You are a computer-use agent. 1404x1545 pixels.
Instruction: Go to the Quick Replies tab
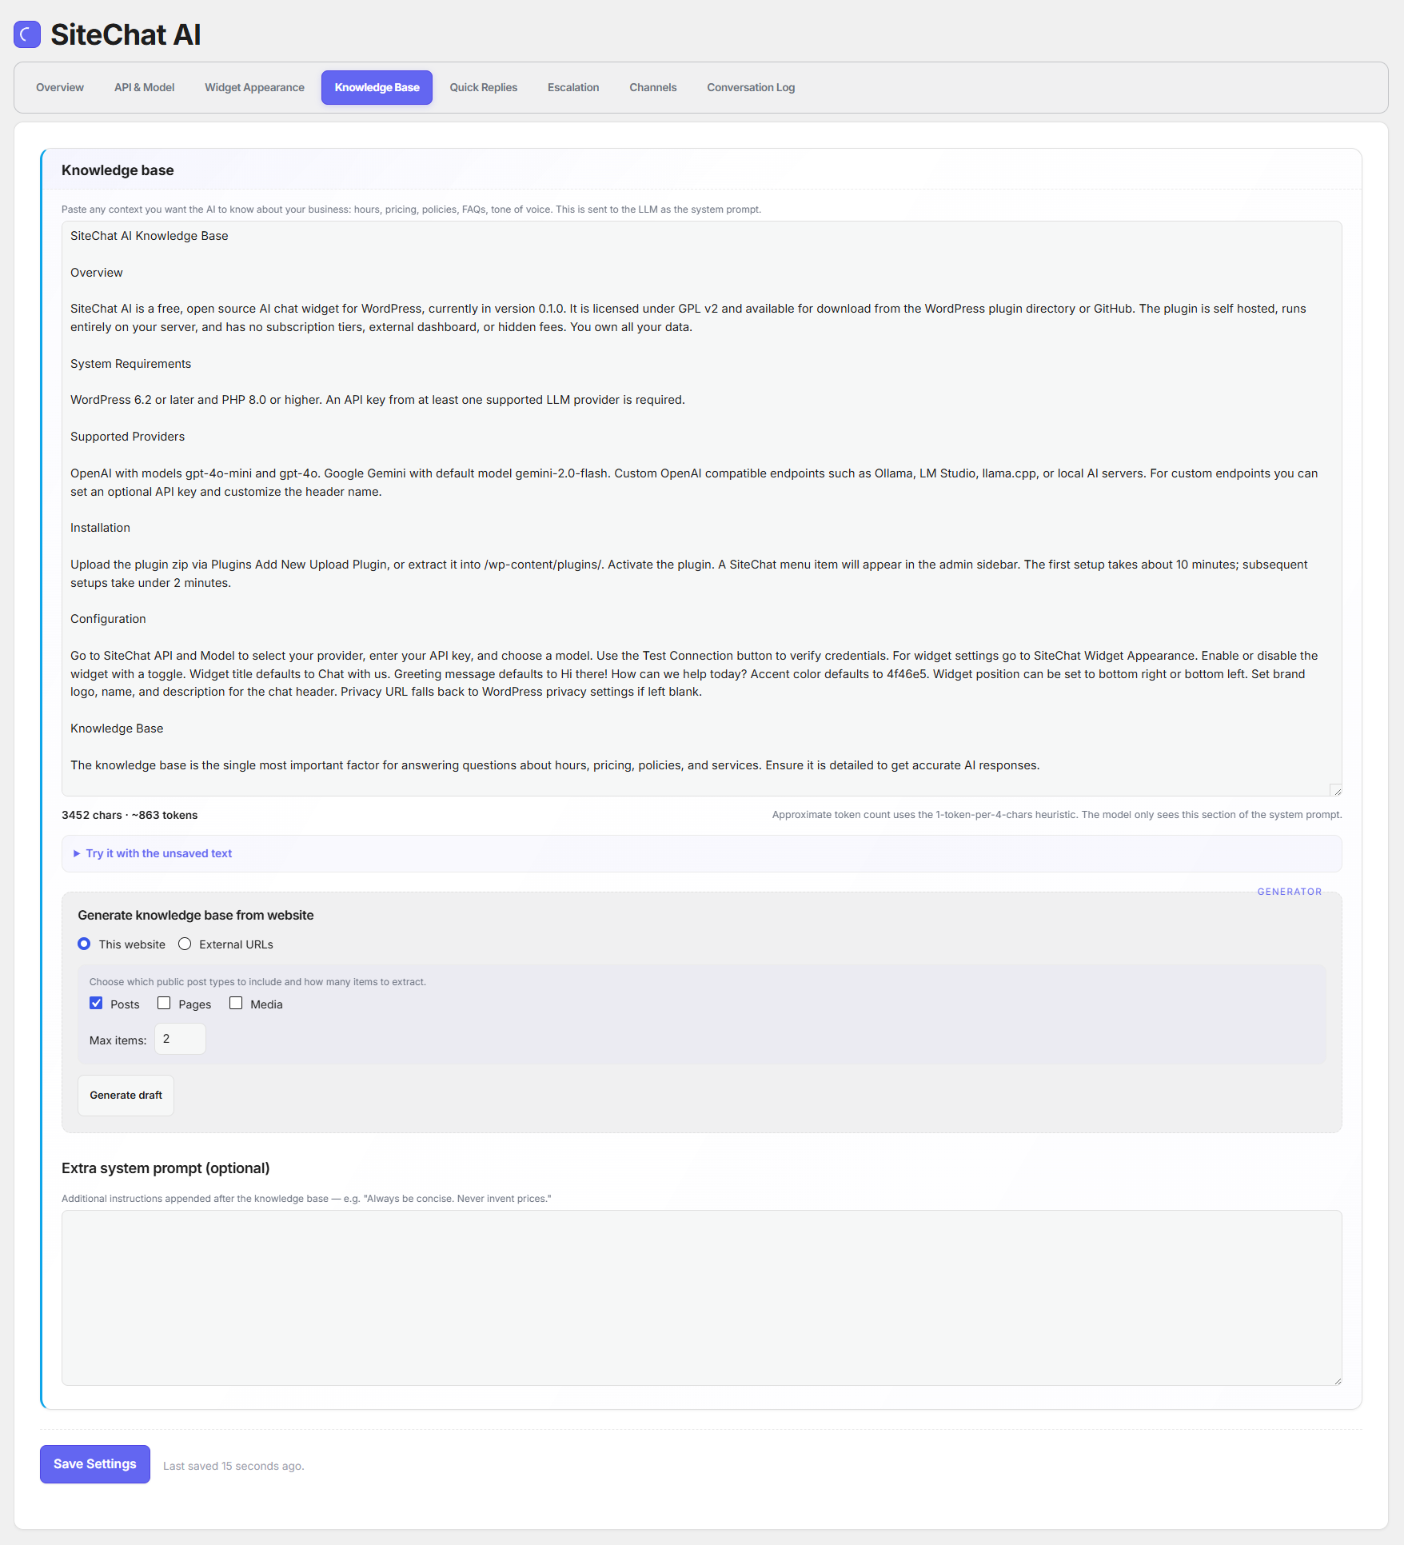(x=483, y=87)
